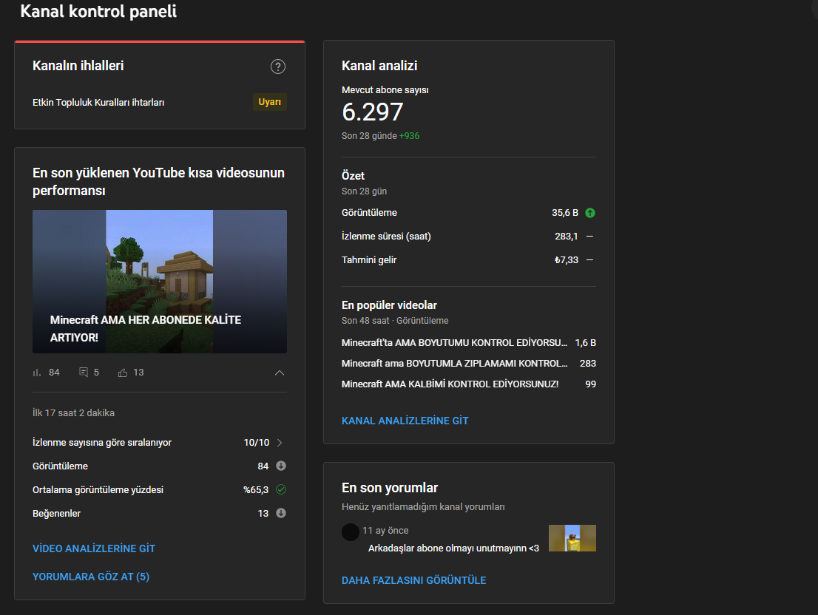
Task: Click the 'İzlenme sayısına göre sıralanıyor' row
Action: (x=160, y=443)
